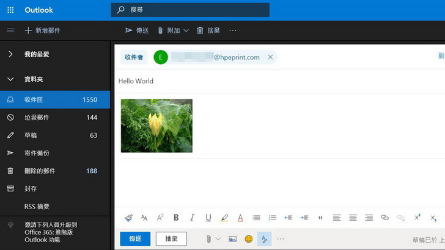Insert a bulleted list
Screen dimensions: 445x250
pos(257,218)
